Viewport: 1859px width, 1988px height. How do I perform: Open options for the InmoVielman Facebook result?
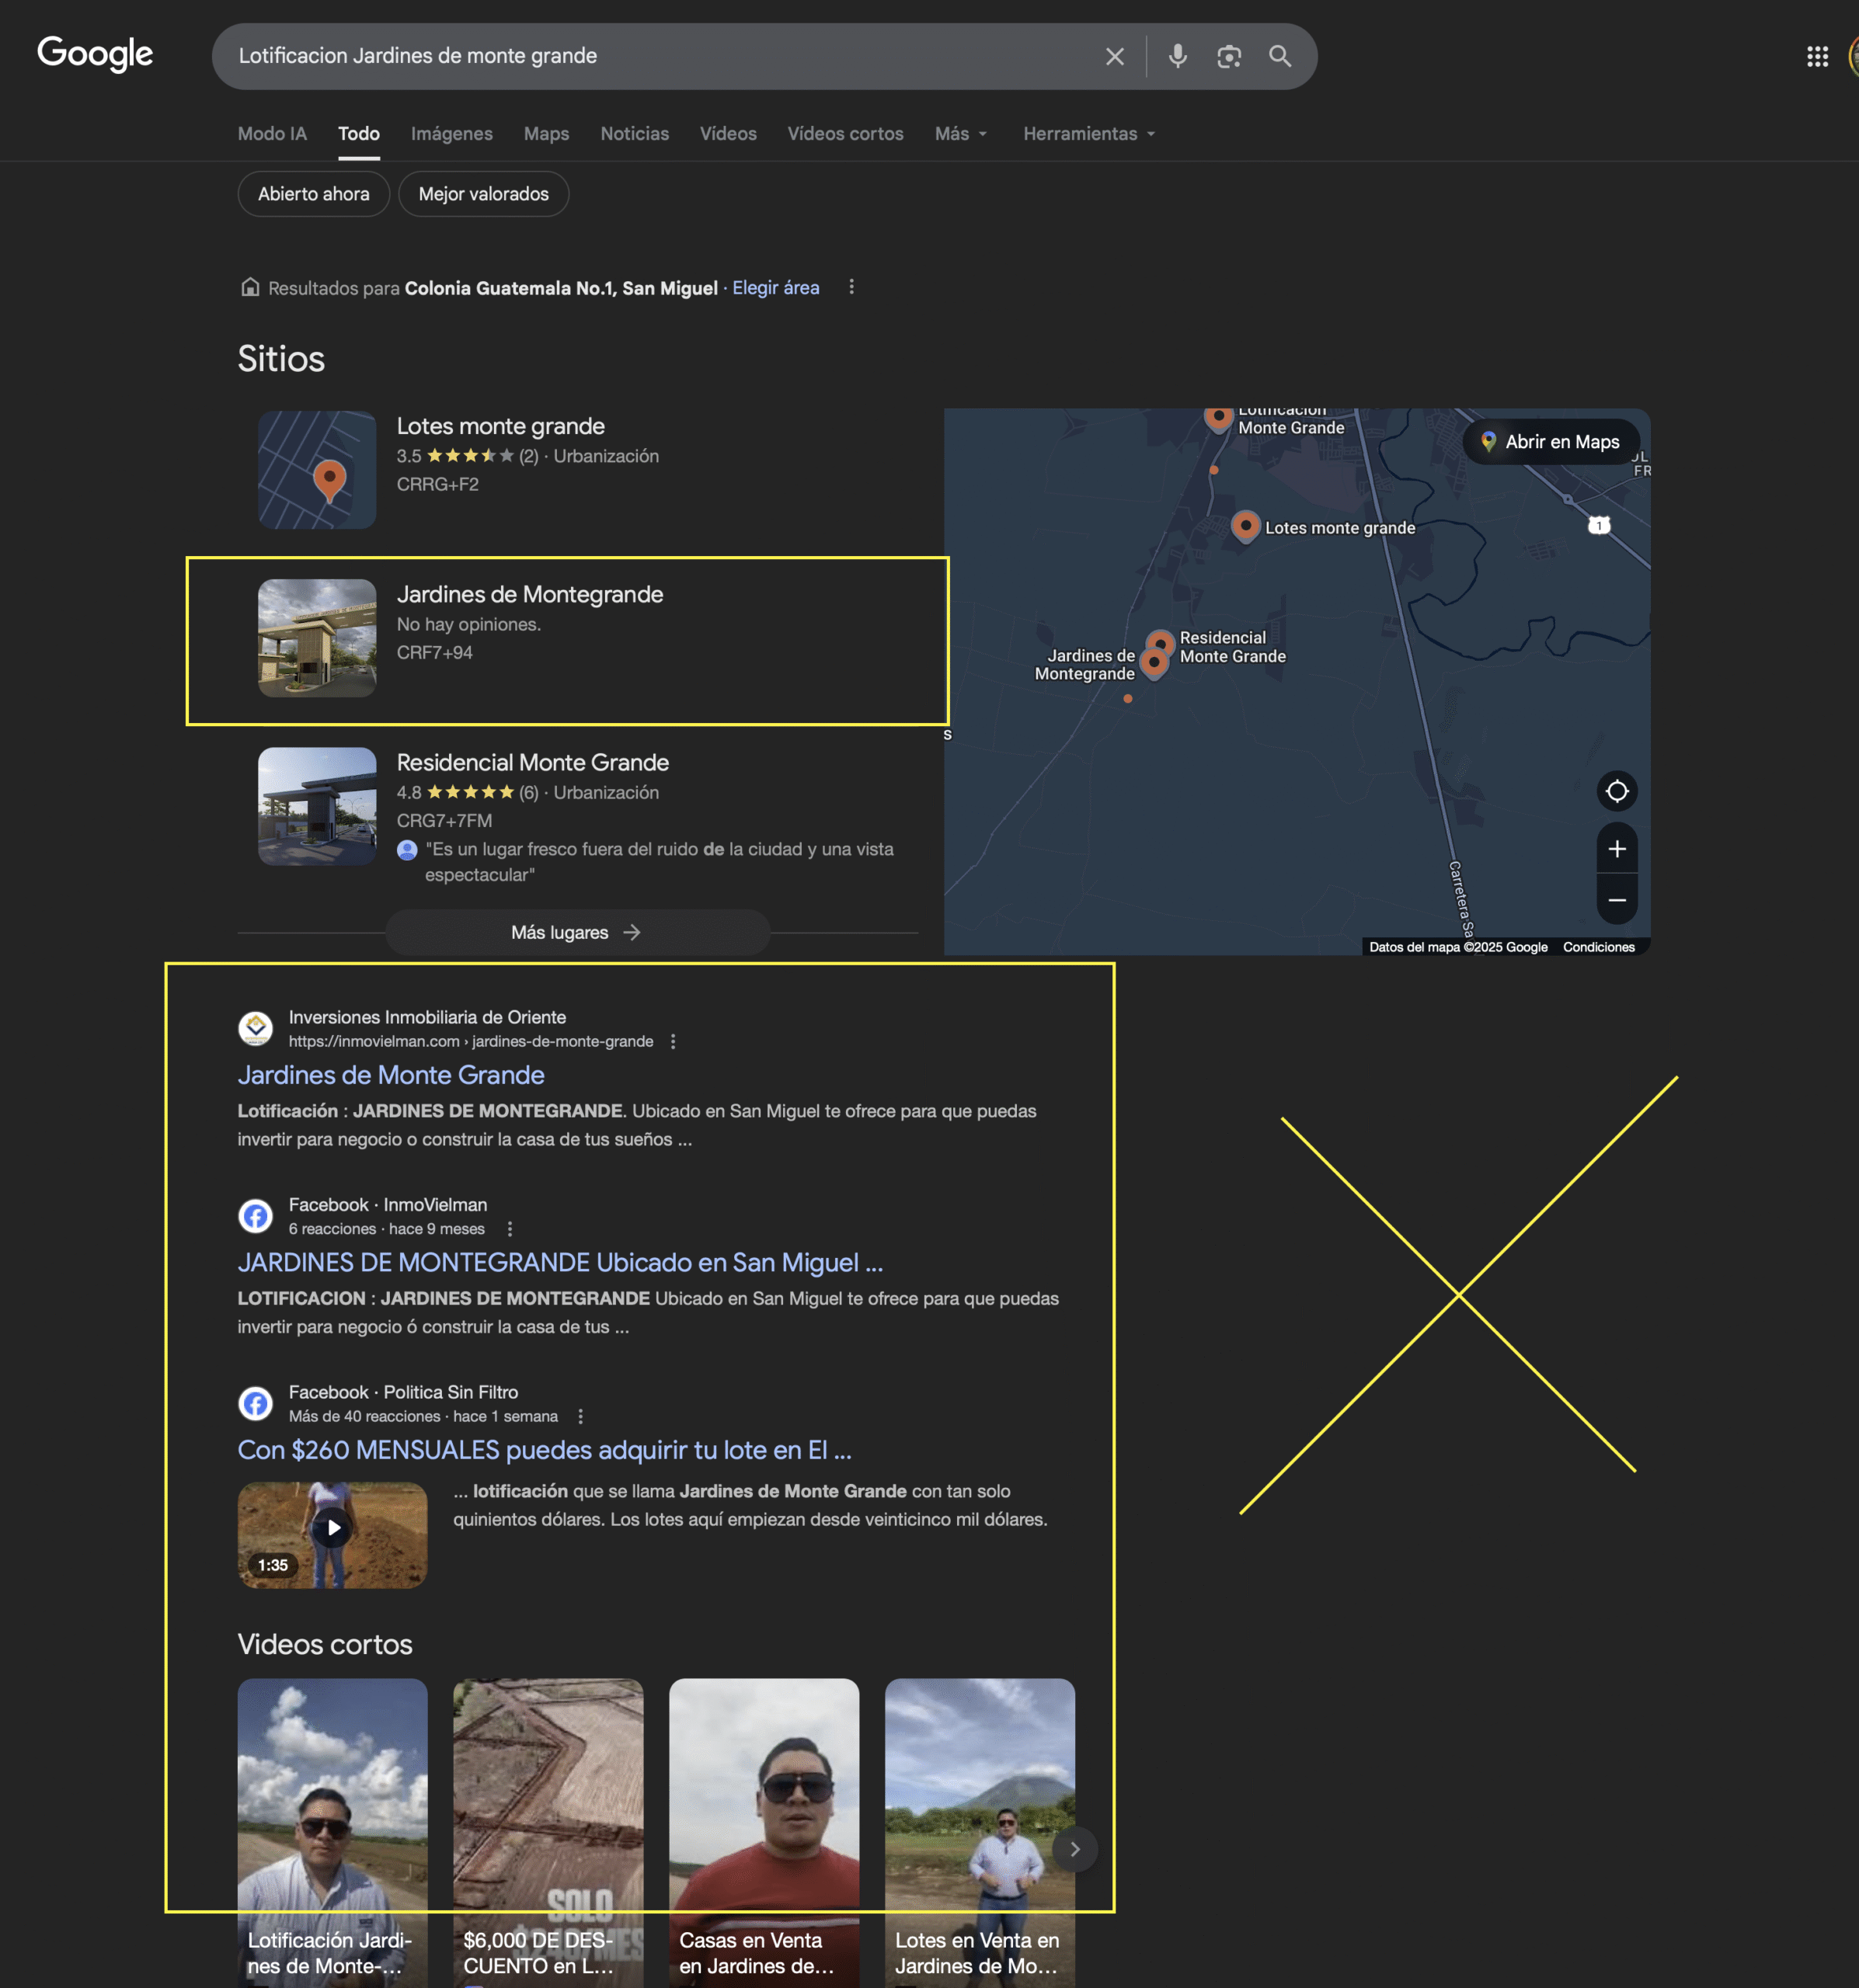tap(510, 1229)
